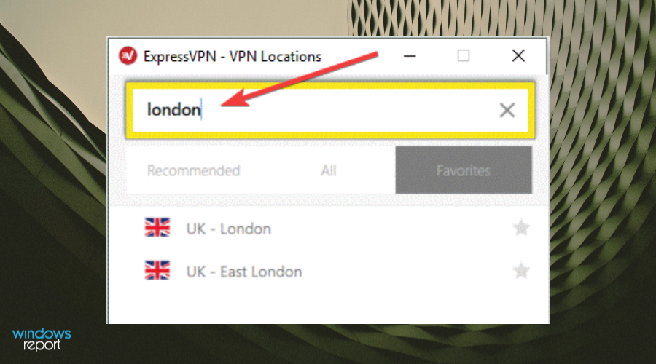Screen dimensions: 656x364
Task: Maximize the VPN Locations window
Action: coord(463,55)
